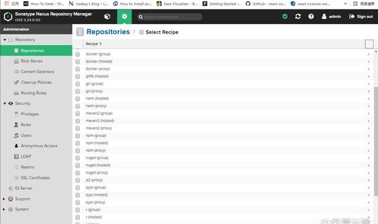Screen dimensions: 378x224
Task: Select the docker (group) recipe
Action: click(x=223, y=54)
